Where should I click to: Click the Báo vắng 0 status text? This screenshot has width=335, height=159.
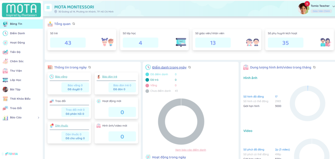click(x=75, y=85)
